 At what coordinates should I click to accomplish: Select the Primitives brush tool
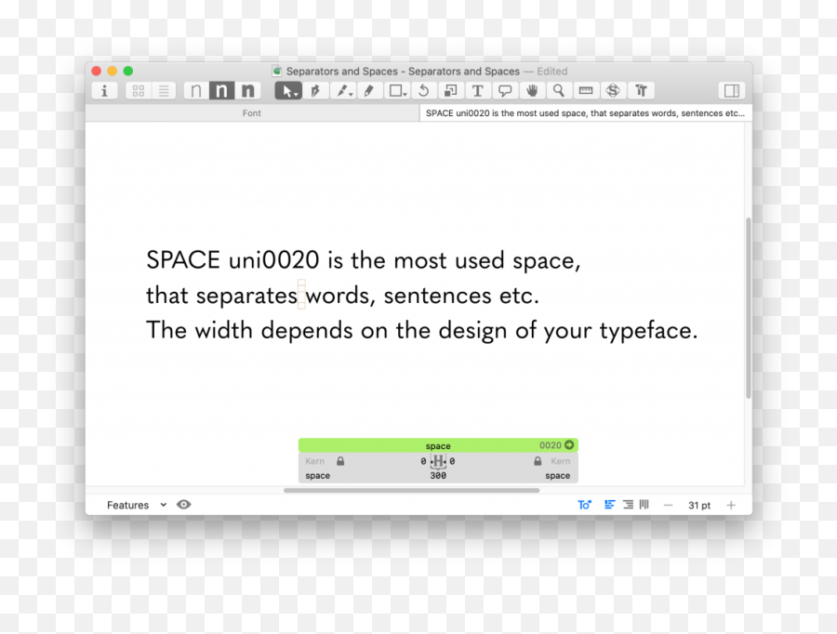(x=342, y=91)
